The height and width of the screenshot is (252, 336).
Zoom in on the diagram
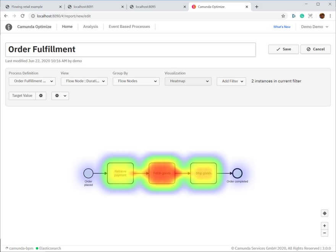pyautogui.click(x=325, y=226)
